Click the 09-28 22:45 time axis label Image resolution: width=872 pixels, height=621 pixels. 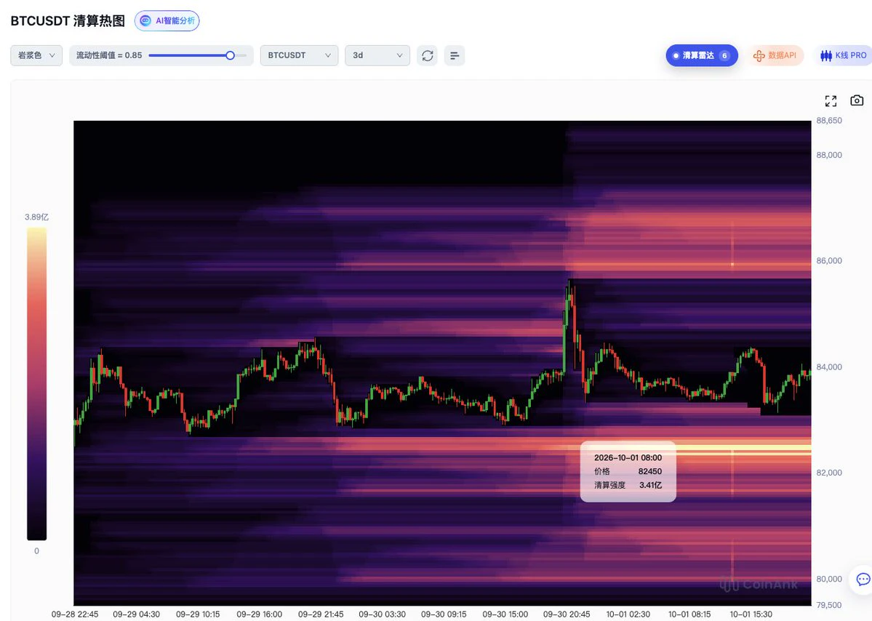pos(75,614)
